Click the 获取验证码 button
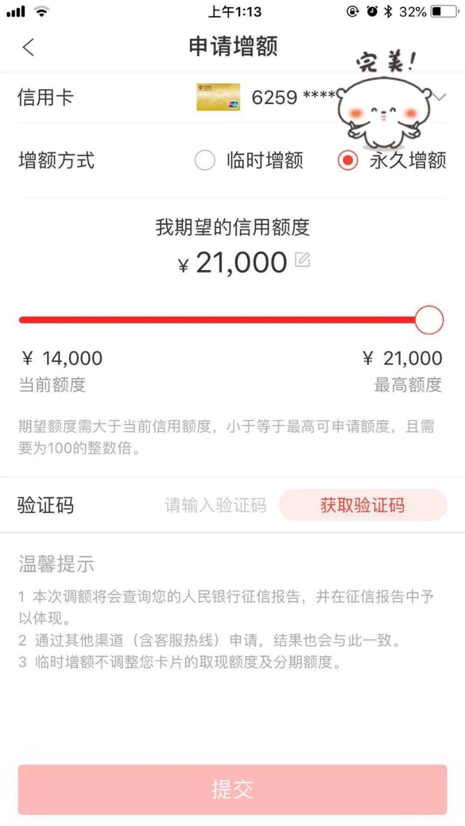The image size is (465, 826). point(363,505)
